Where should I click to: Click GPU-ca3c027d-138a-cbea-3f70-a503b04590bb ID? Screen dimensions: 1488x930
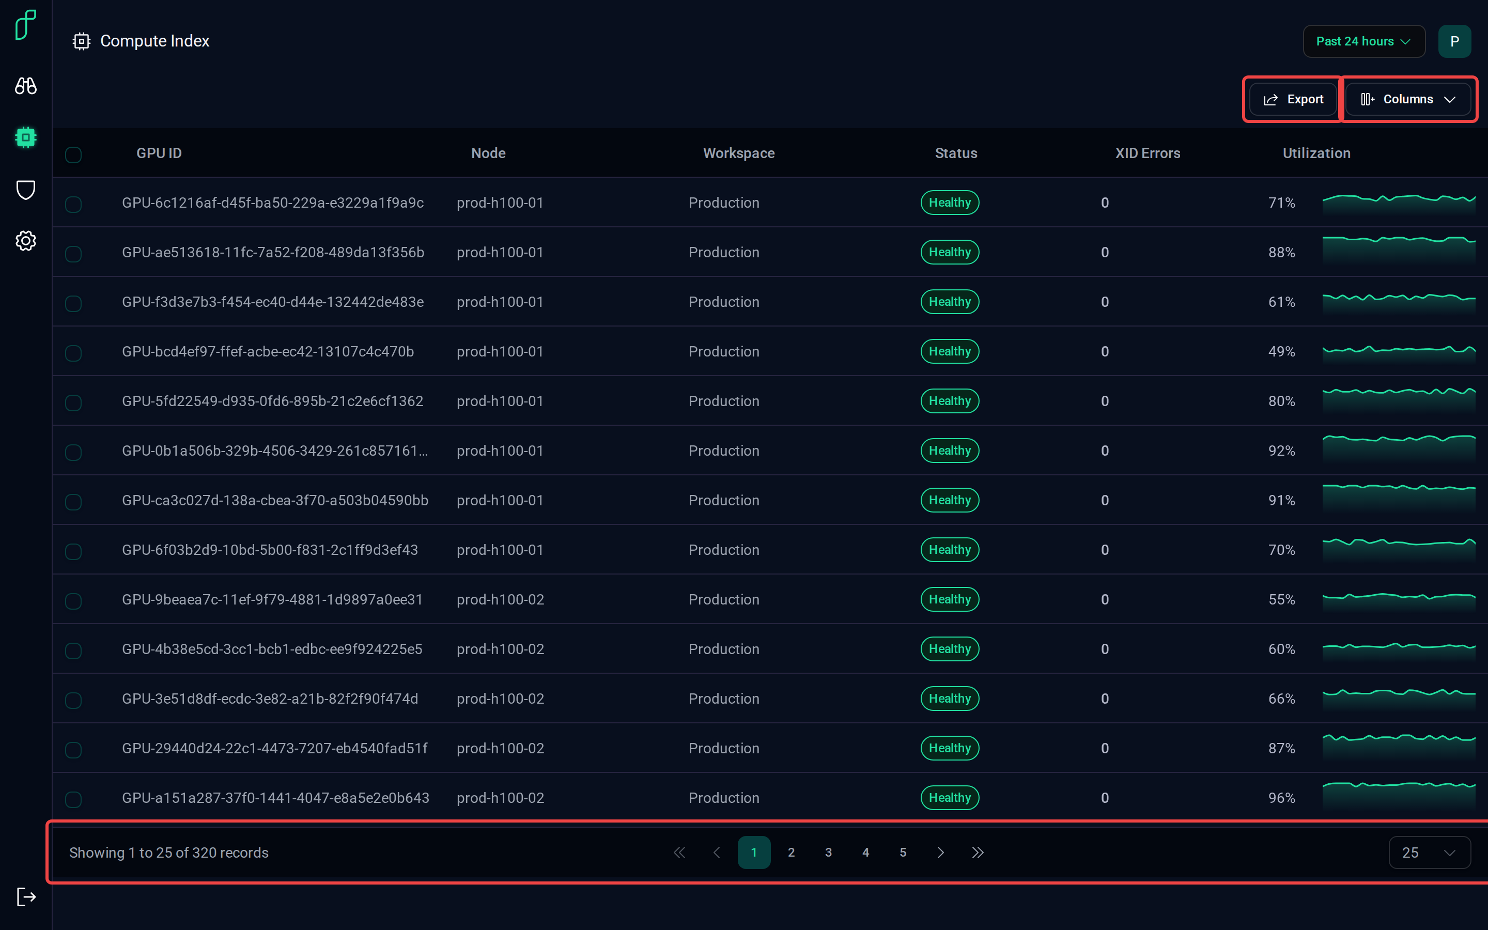(275, 500)
